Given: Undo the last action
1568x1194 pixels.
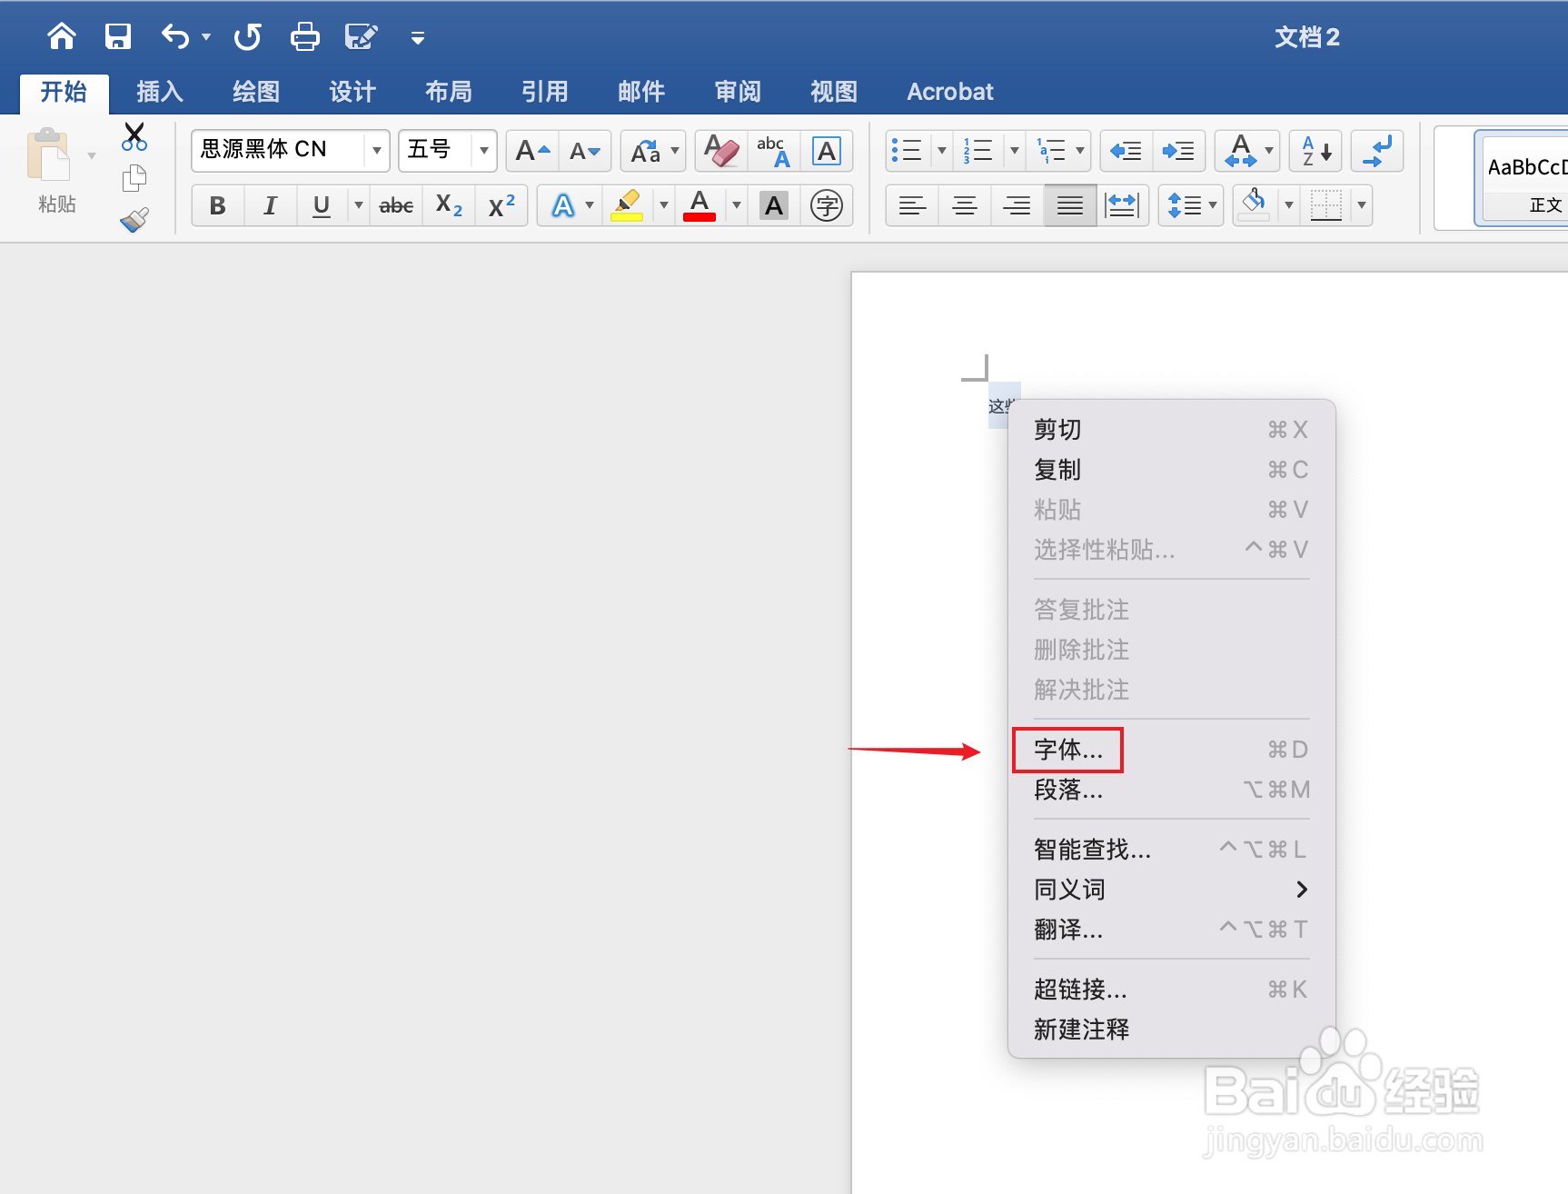Looking at the screenshot, I should tap(175, 36).
